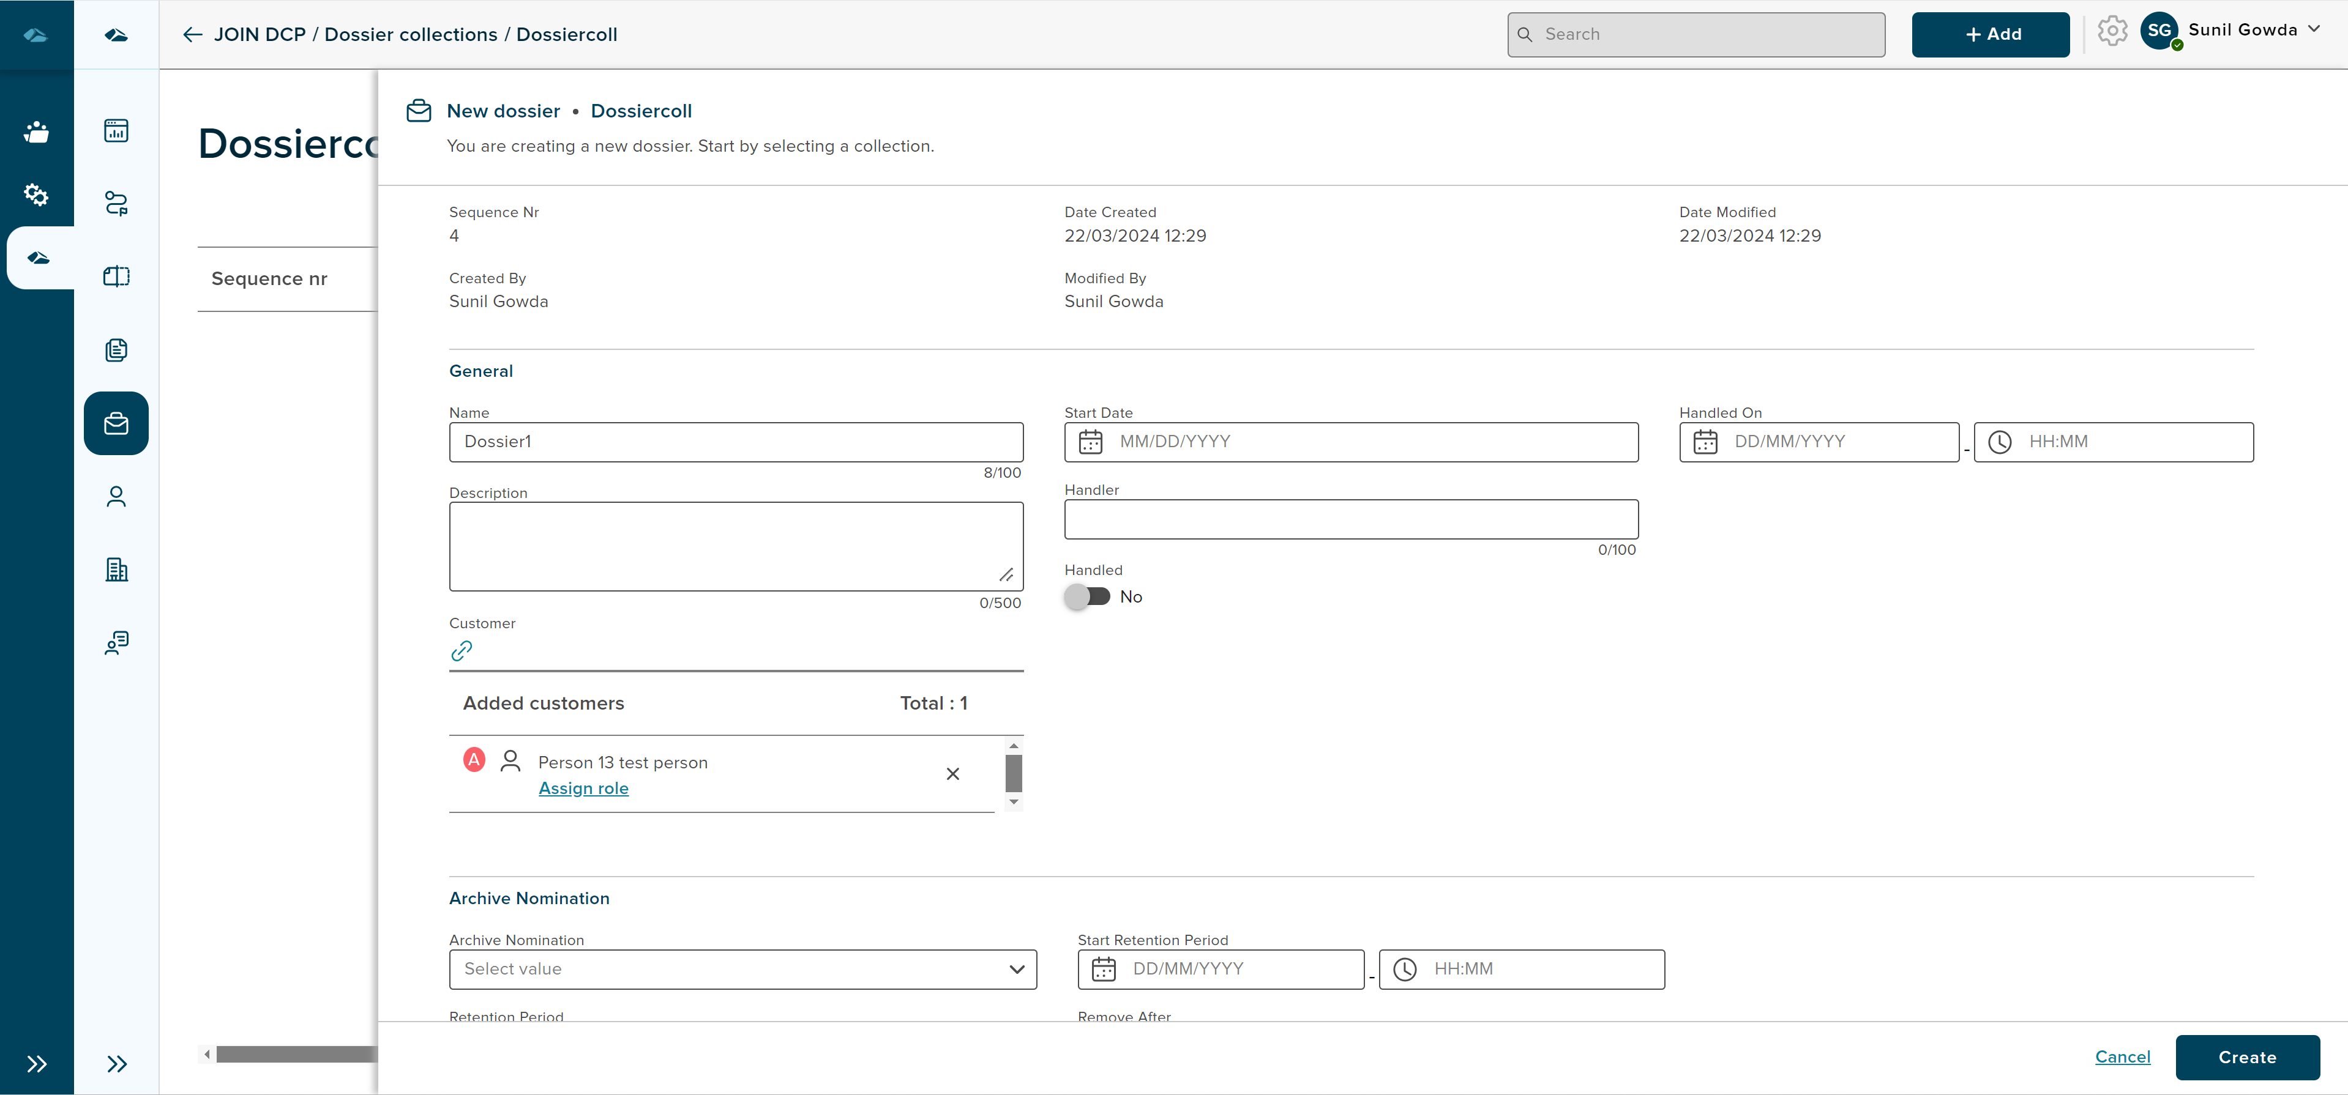The image size is (2348, 1095).
Task: Click Assign role link
Action: pos(583,788)
